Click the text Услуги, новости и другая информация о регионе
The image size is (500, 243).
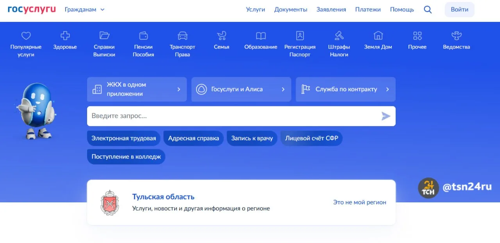click(x=201, y=208)
